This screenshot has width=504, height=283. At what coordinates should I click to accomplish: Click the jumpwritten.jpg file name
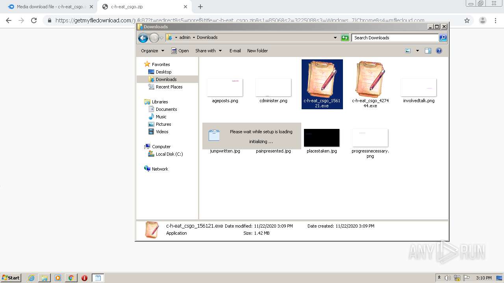click(x=225, y=151)
